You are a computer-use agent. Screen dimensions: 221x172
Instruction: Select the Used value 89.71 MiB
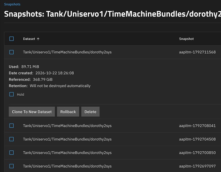point(30,67)
